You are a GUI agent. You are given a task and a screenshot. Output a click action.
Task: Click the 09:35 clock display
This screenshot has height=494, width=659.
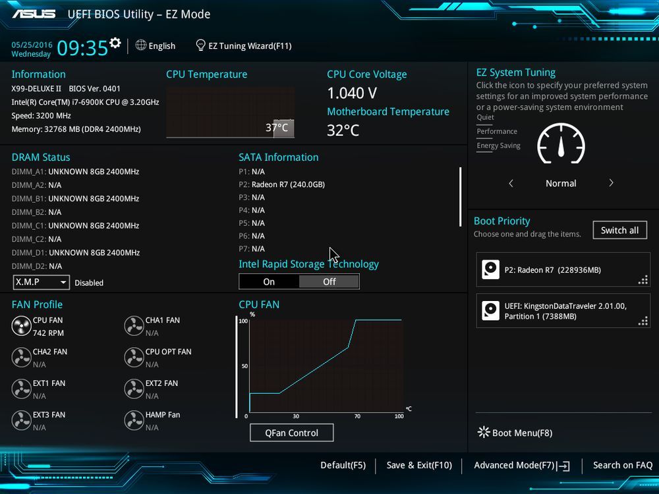coord(82,47)
